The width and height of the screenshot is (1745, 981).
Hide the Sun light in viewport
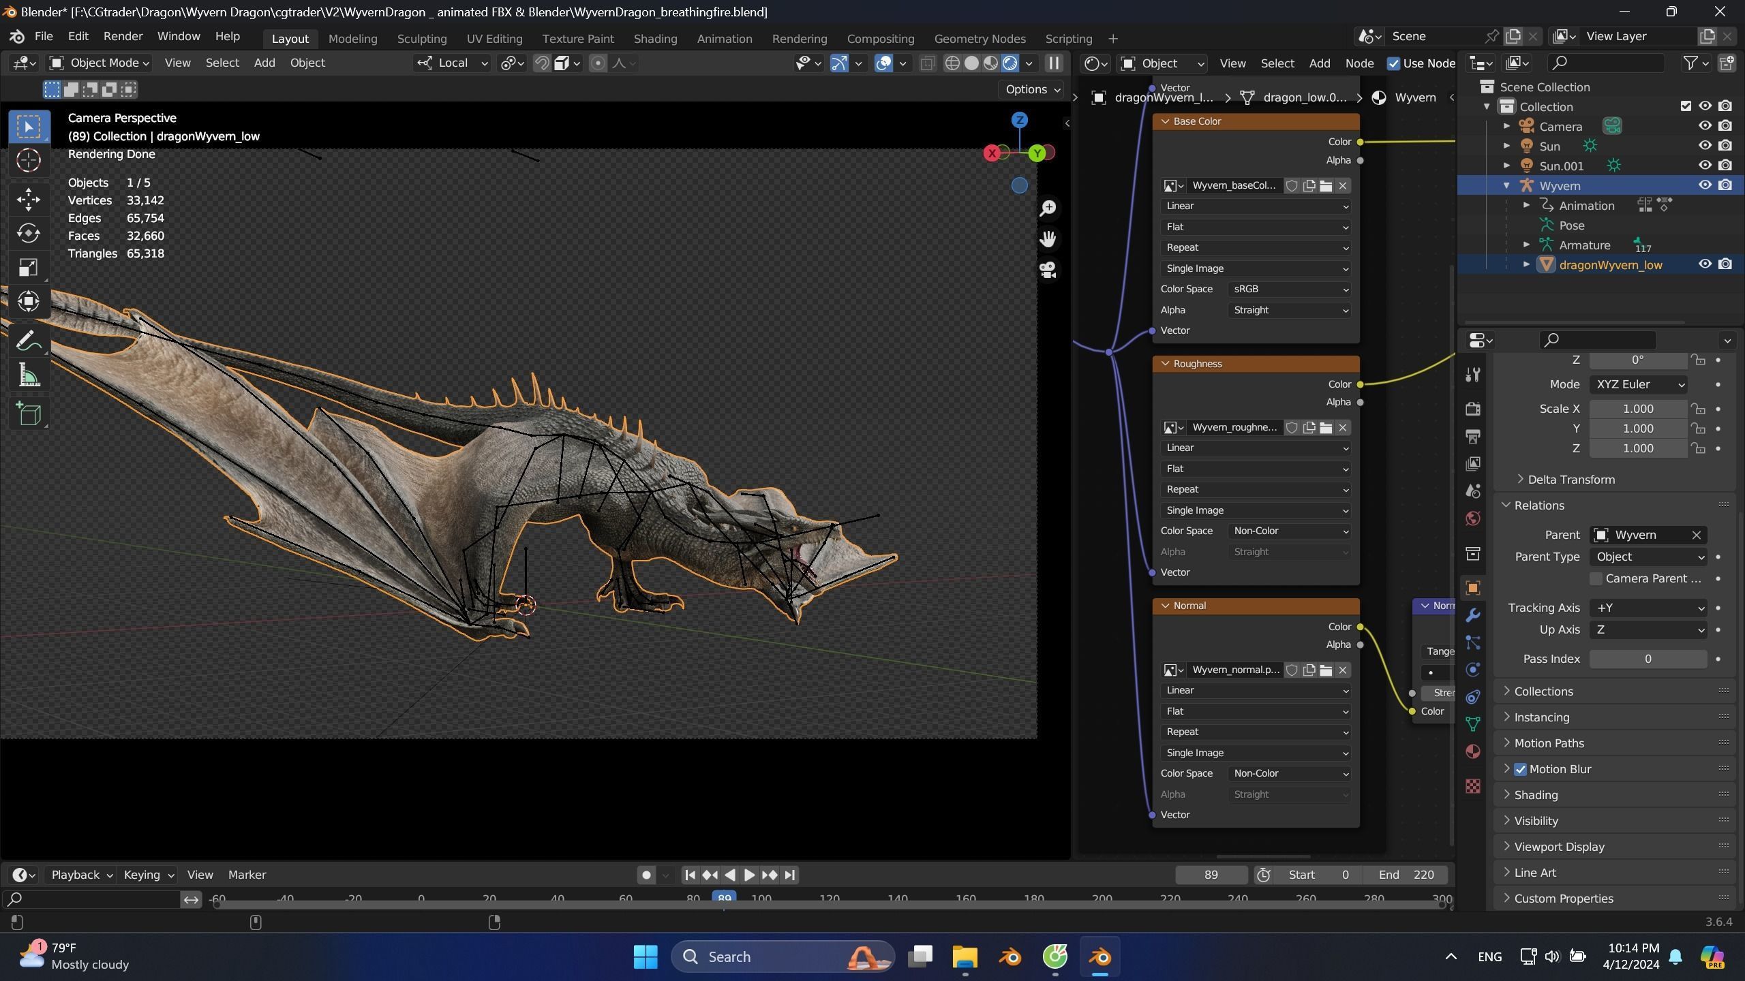[1705, 146]
